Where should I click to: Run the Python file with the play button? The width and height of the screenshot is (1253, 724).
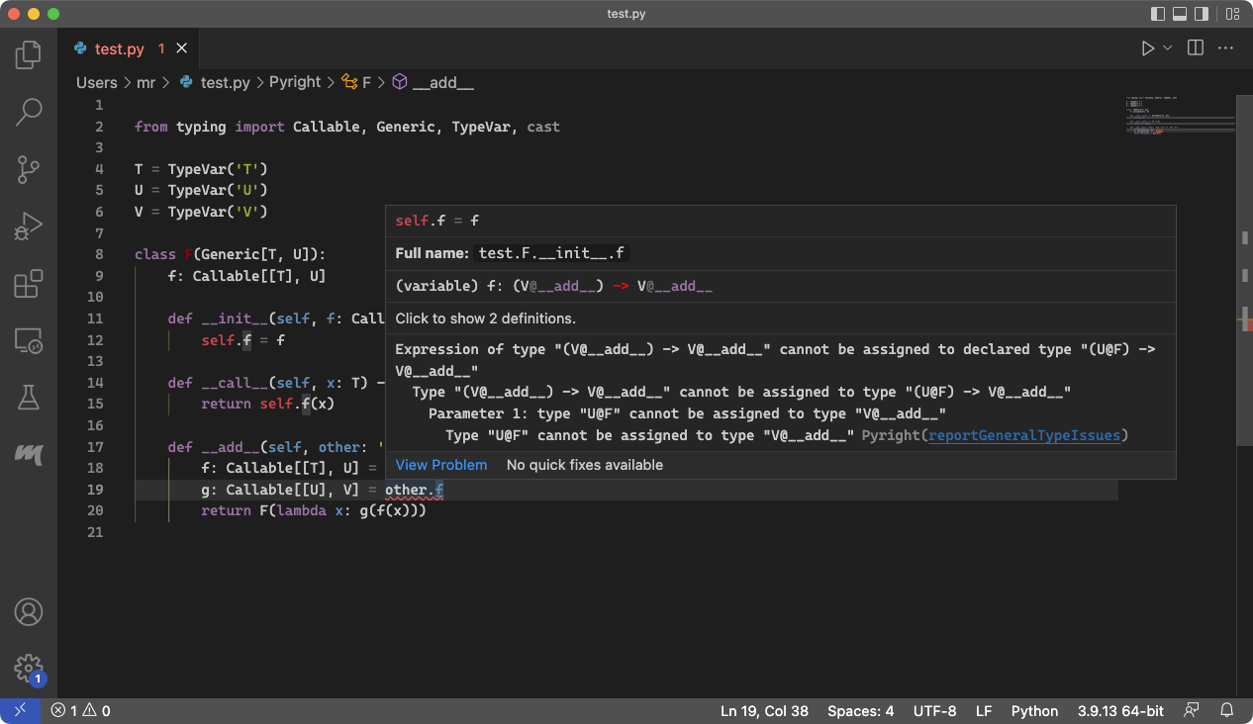(x=1148, y=46)
